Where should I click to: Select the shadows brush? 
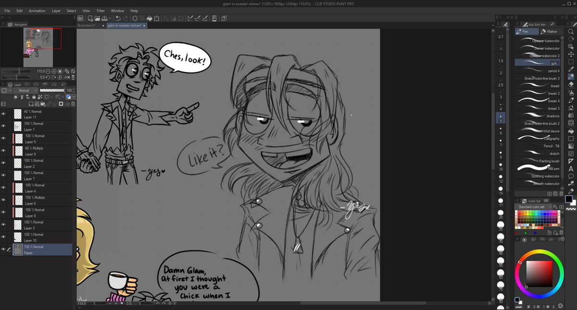538,116
